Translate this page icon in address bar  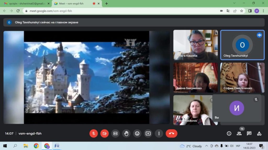[228, 11]
